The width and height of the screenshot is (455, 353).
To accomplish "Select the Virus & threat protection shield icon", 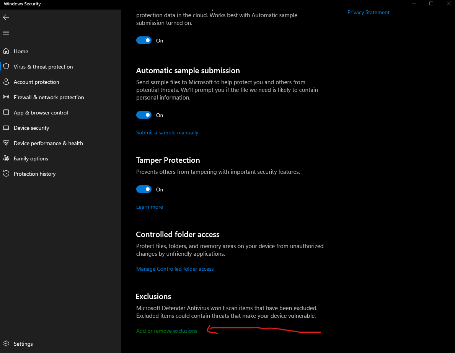I will [x=6, y=67].
